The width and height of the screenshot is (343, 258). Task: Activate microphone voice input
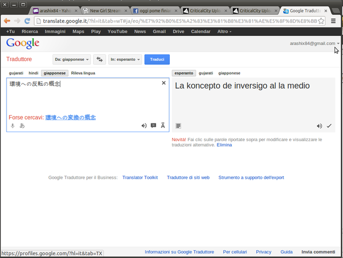13,126
